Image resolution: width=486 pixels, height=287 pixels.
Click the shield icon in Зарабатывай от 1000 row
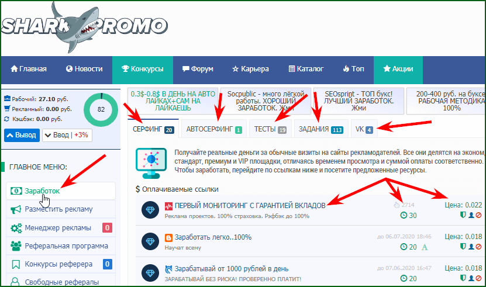(x=463, y=278)
